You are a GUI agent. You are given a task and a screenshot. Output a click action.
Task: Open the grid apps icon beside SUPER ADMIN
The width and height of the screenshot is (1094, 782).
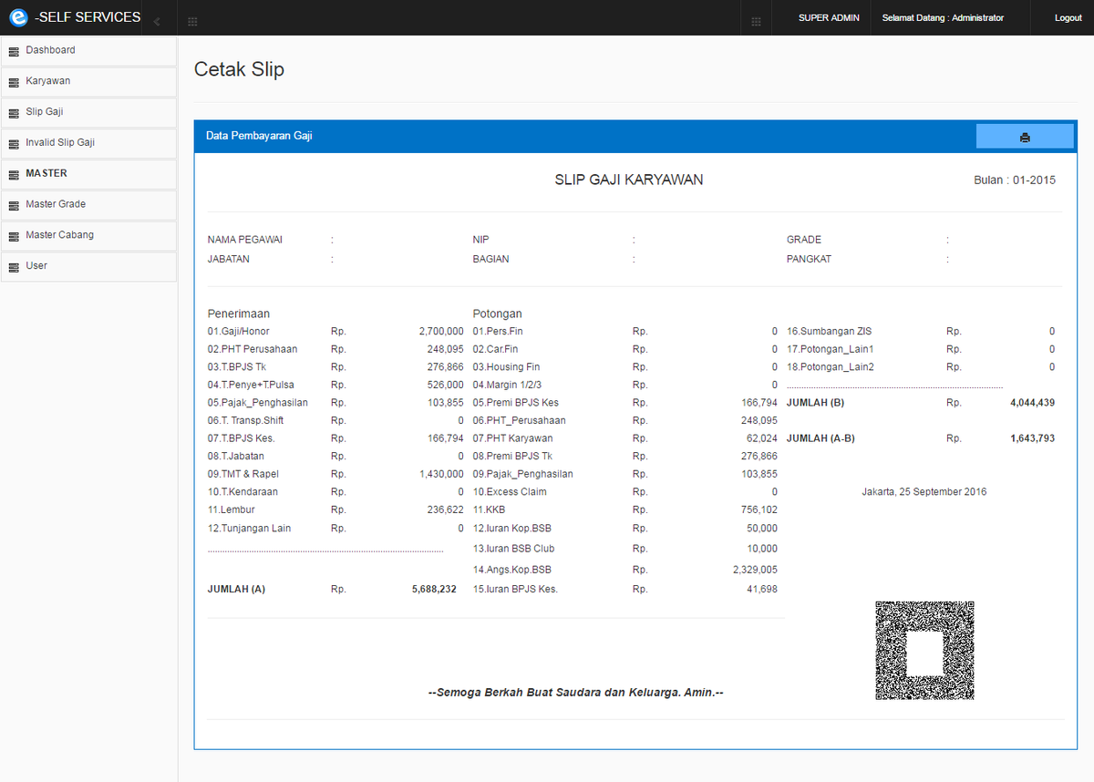[x=757, y=21]
